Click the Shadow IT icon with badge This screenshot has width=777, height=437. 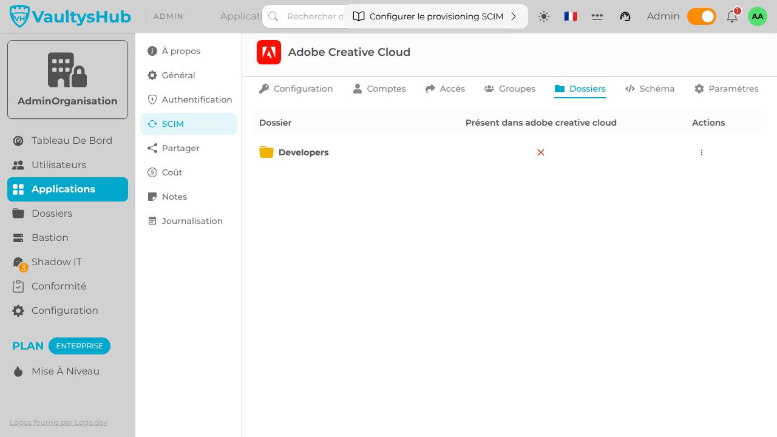19,263
